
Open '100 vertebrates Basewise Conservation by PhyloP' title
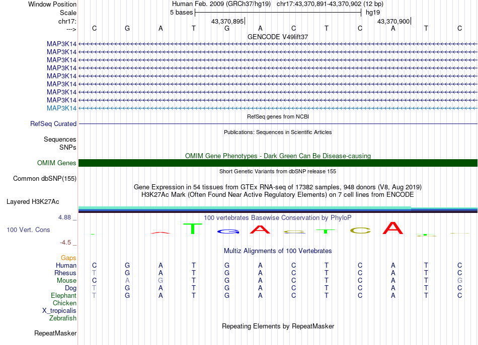click(278, 218)
